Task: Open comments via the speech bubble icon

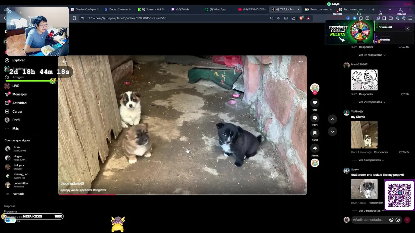Action: 314,118
